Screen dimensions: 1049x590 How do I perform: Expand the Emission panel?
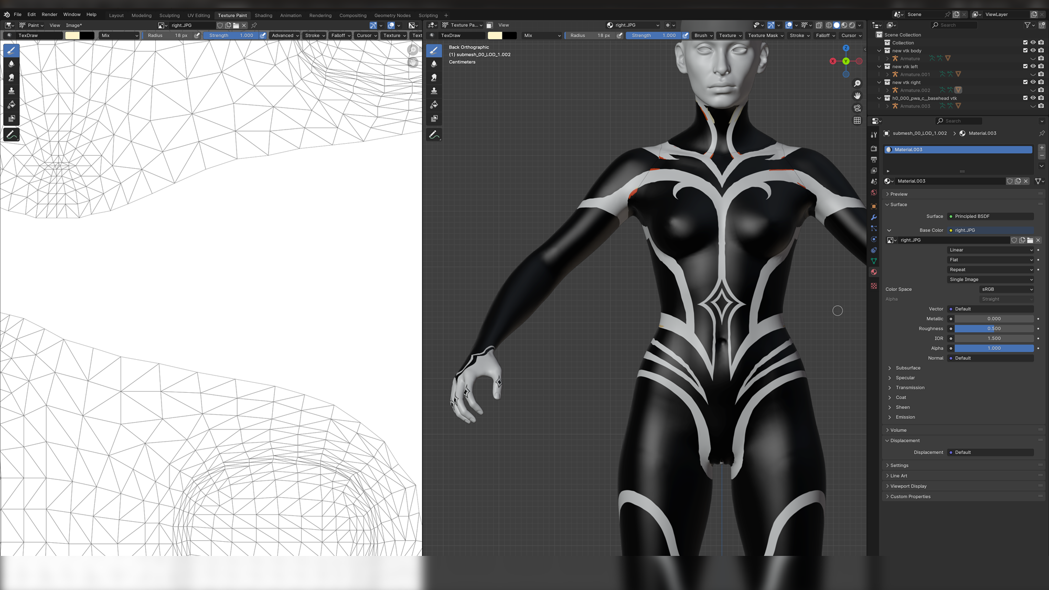click(x=905, y=417)
